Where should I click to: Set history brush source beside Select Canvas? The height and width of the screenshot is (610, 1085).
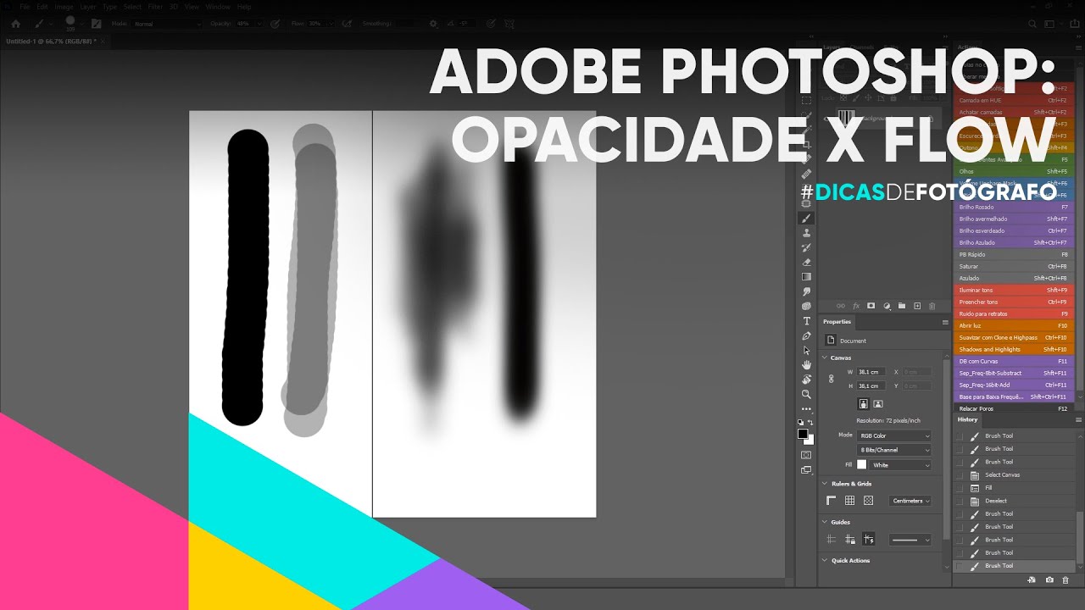coord(960,475)
